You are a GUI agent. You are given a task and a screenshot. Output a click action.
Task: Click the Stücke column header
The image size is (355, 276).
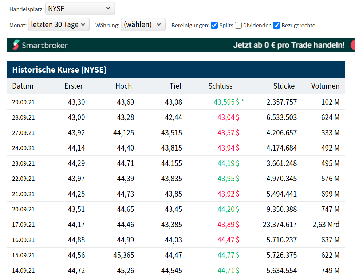[x=284, y=86]
